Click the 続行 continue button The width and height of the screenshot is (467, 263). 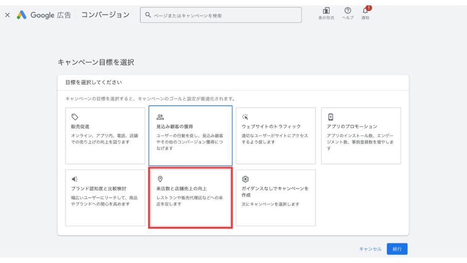pyautogui.click(x=397, y=249)
